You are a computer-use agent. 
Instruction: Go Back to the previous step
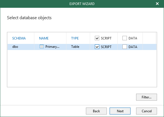pos(96,111)
